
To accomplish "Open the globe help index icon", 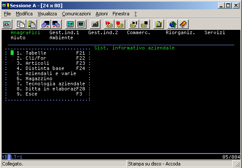I will tap(173, 24).
